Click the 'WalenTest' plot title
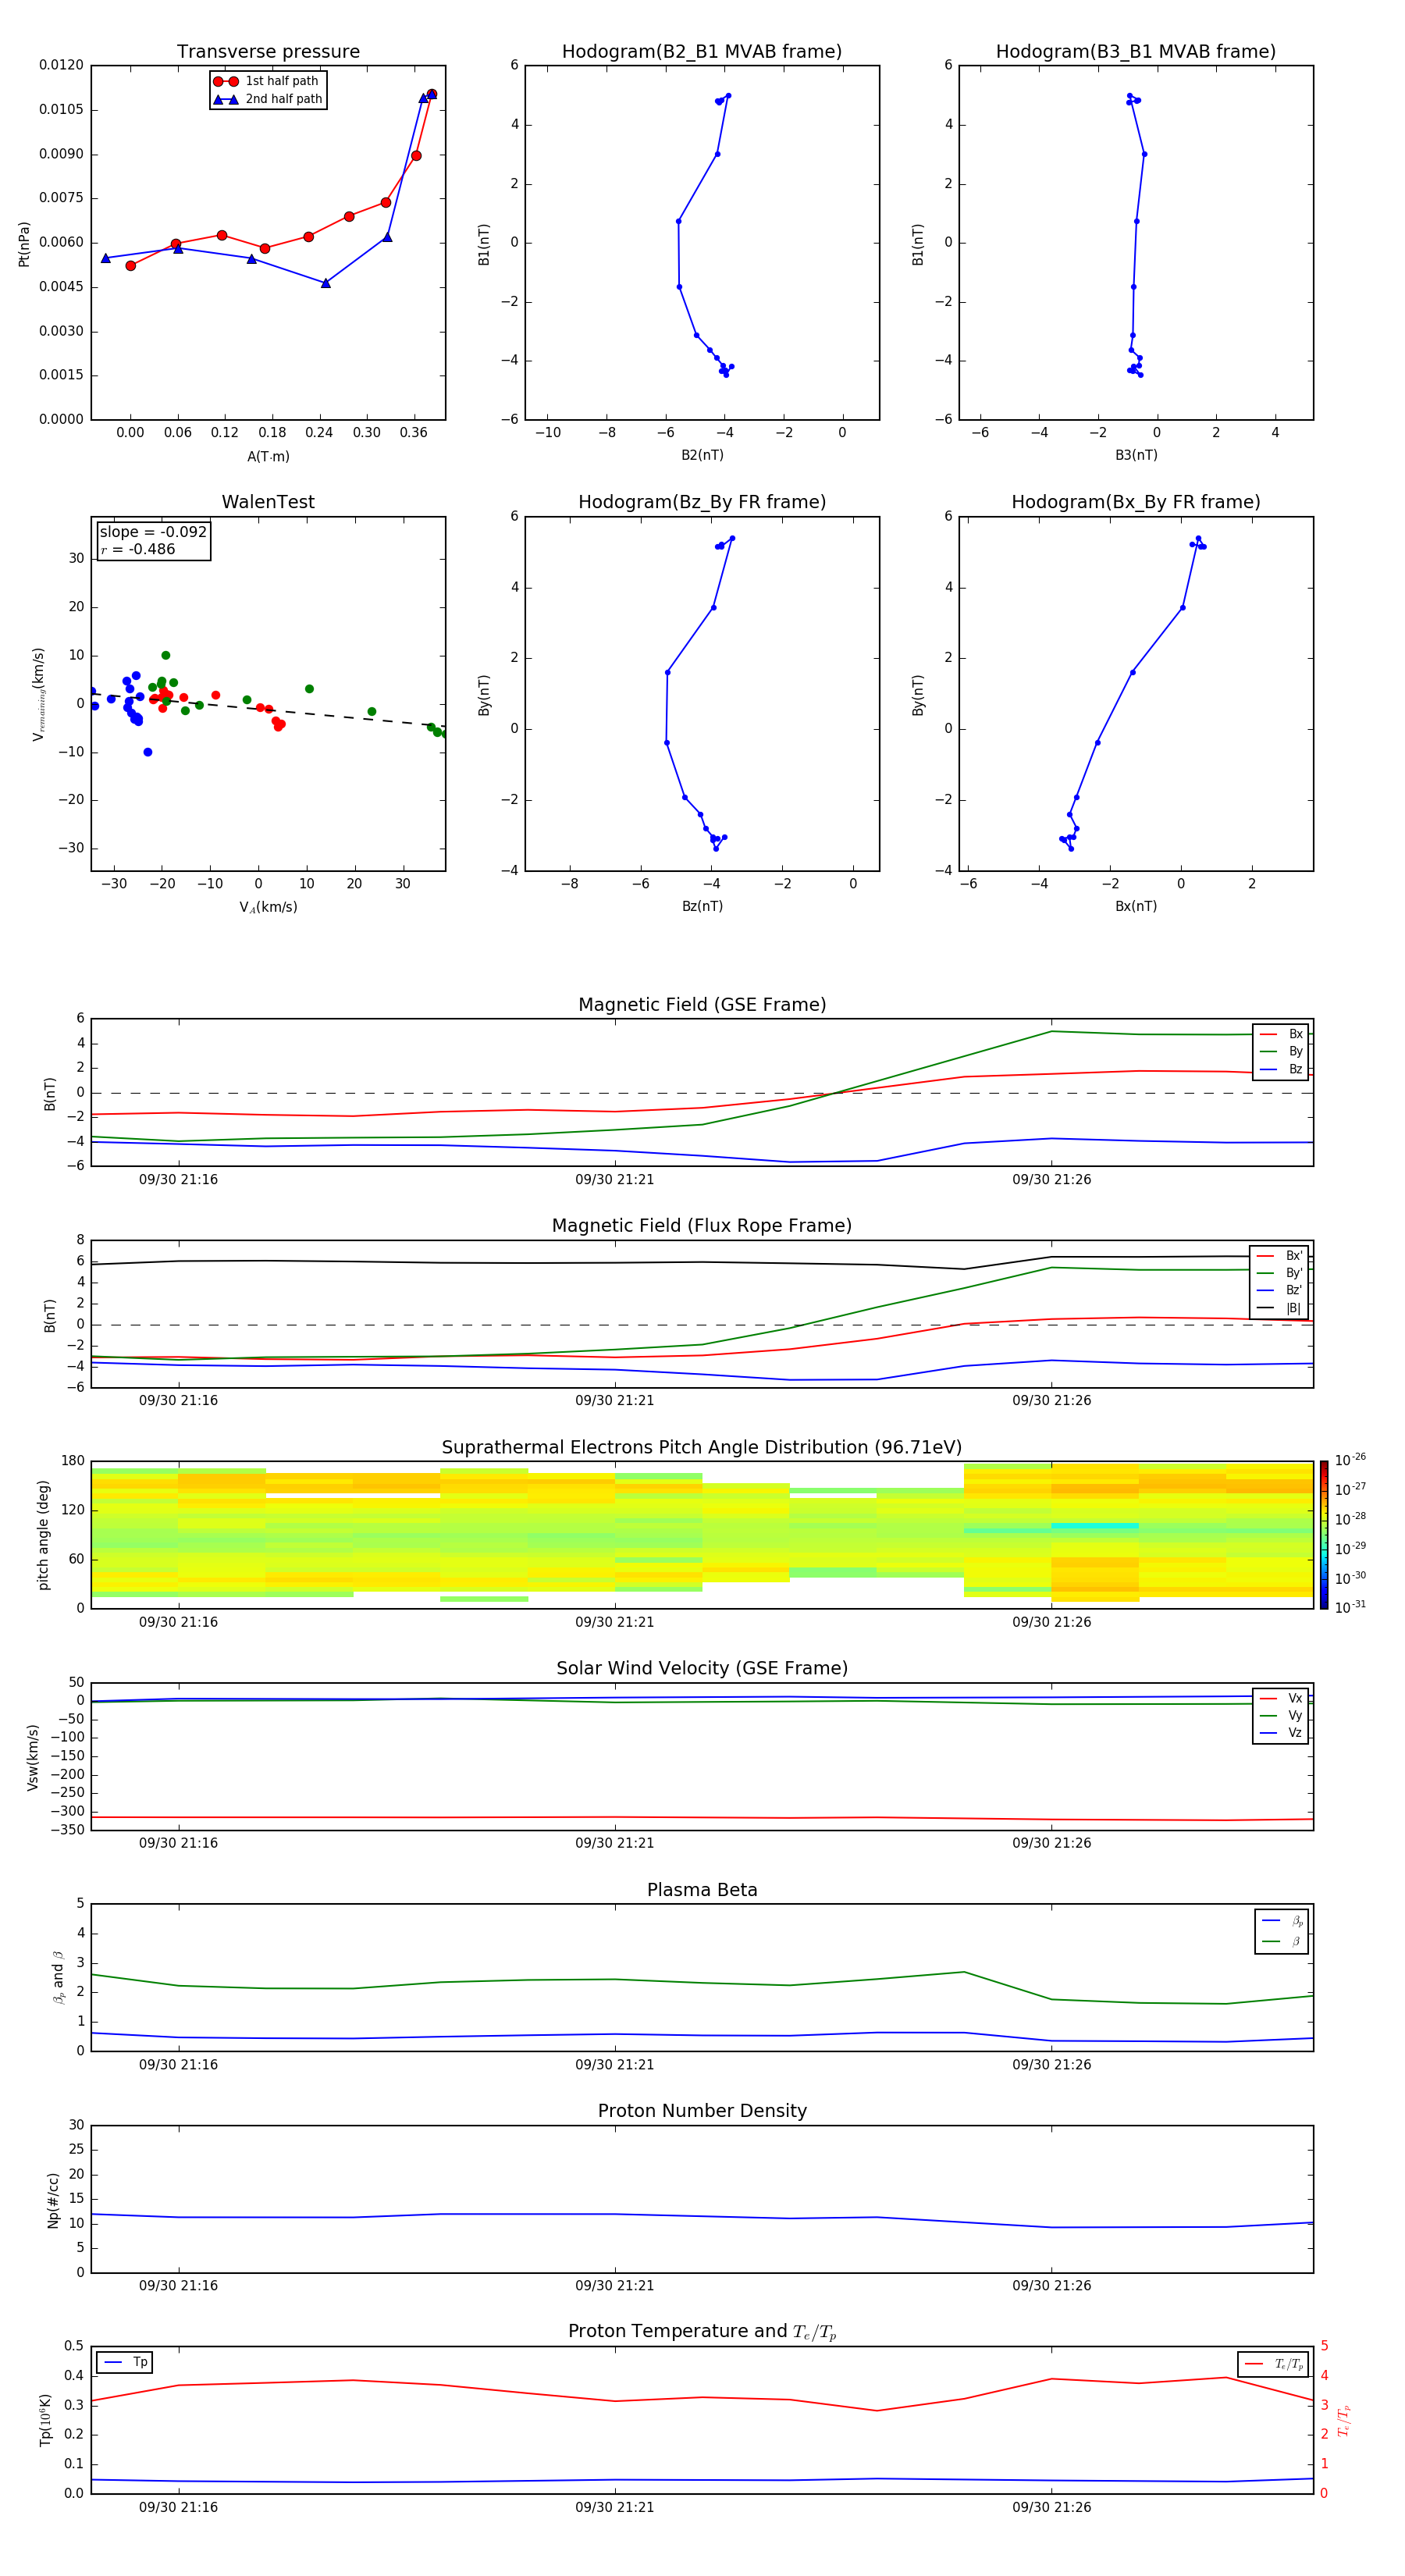Image resolution: width=1405 pixels, height=2576 pixels. point(268,502)
